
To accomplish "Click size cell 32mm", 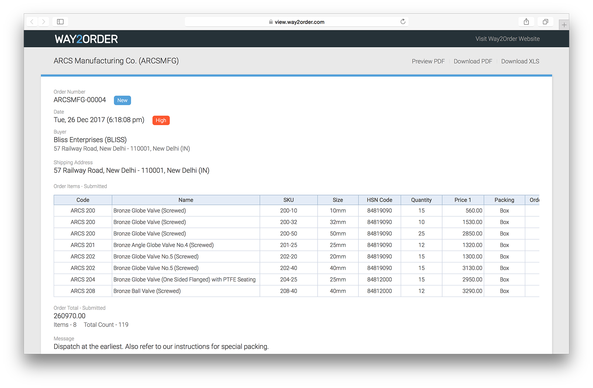I will point(338,222).
